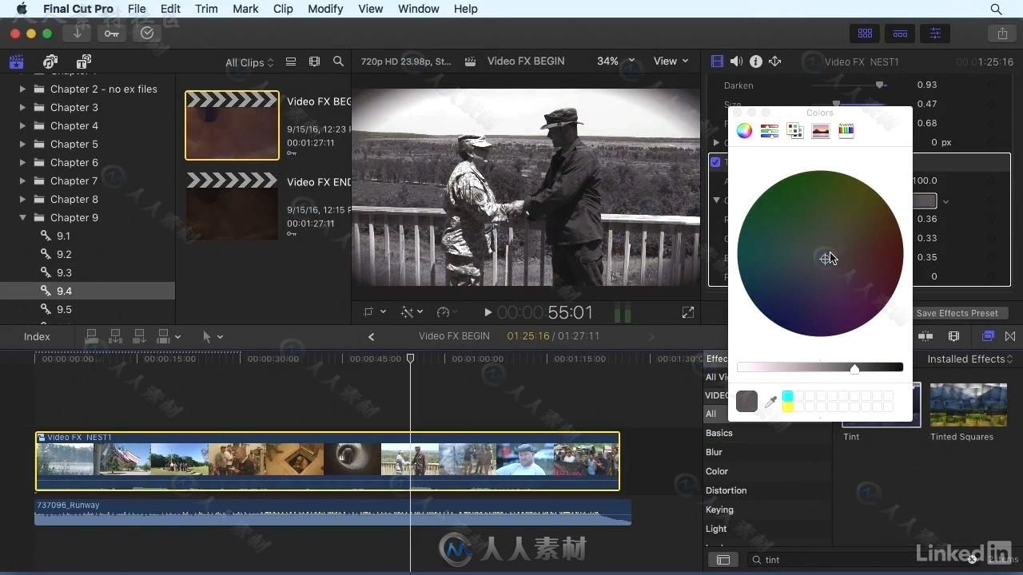Open the Apple menu
The height and width of the screenshot is (575, 1023).
pyautogui.click(x=21, y=9)
